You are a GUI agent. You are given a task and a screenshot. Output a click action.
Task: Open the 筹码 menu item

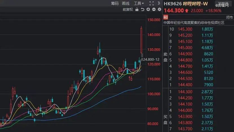point(115,3)
